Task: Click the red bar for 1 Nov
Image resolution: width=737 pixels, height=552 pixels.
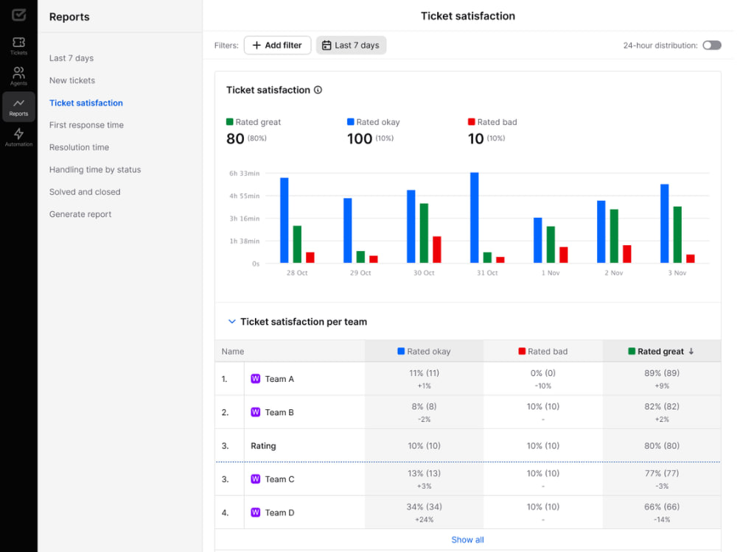Action: click(564, 255)
